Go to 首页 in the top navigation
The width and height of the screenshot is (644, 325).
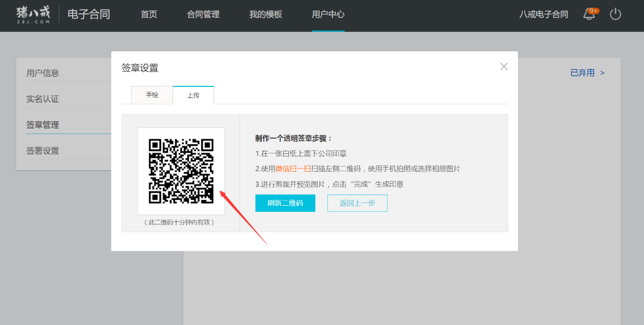pos(149,14)
